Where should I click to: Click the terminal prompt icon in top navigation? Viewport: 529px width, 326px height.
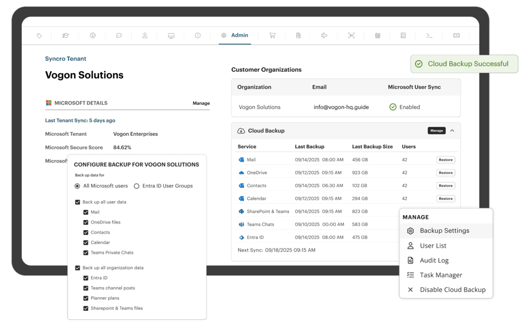click(x=429, y=36)
